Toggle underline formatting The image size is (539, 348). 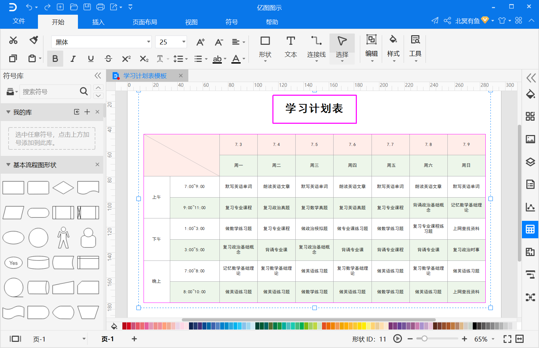coord(91,59)
